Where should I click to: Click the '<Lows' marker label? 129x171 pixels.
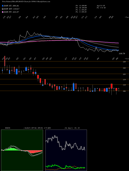[x=127, y=59]
